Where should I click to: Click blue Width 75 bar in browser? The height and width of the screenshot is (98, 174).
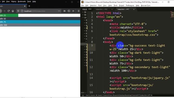click(x=40, y=22)
